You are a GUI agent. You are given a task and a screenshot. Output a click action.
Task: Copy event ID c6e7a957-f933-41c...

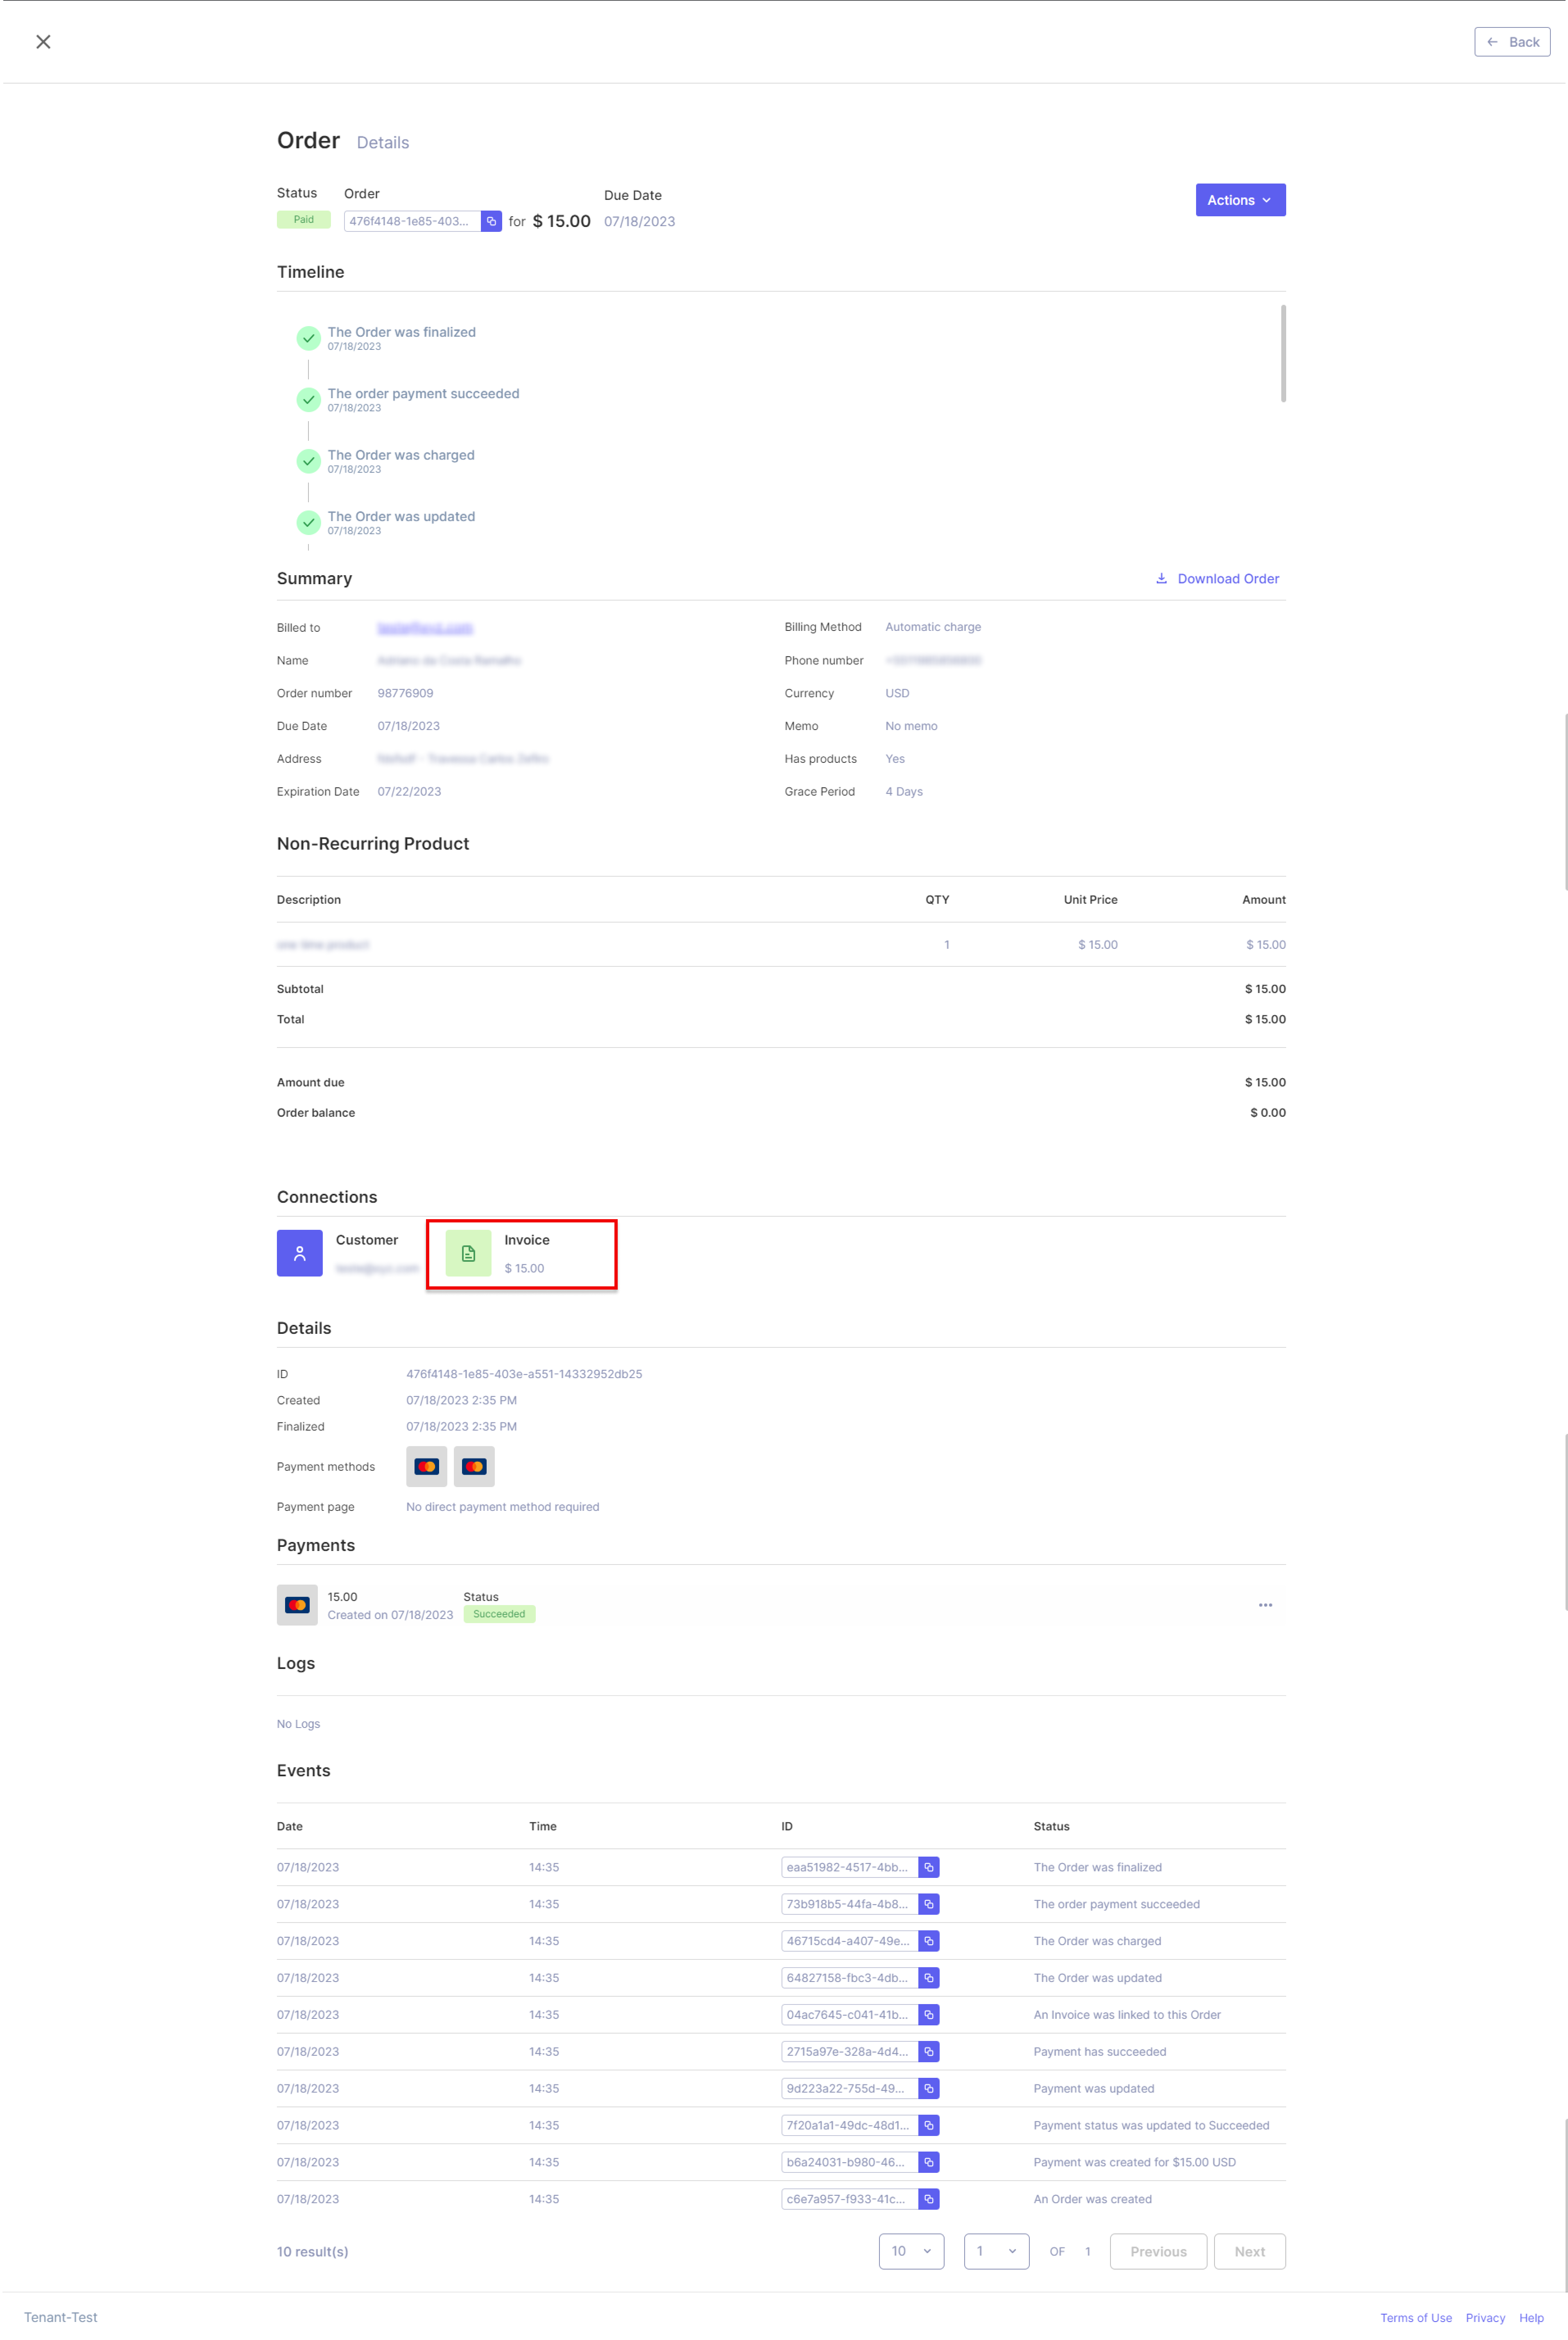(x=929, y=2199)
